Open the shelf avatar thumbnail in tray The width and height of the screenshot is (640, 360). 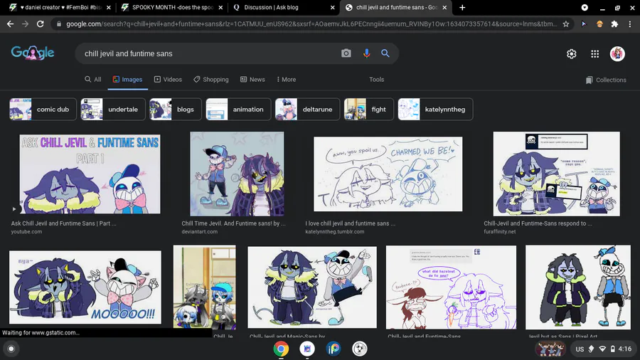[x=550, y=349]
